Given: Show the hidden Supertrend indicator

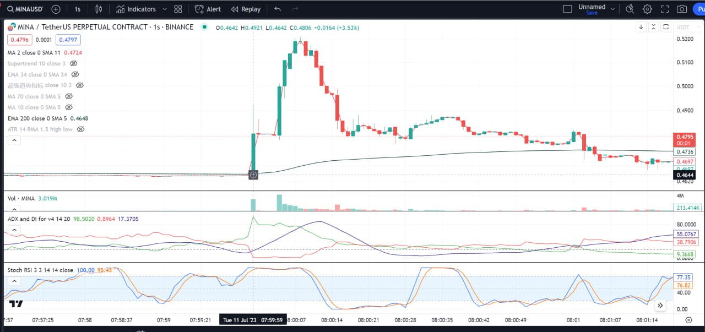Looking at the screenshot, I should point(73,63).
